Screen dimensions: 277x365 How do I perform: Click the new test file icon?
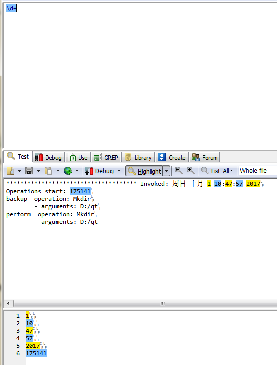(x=10, y=171)
